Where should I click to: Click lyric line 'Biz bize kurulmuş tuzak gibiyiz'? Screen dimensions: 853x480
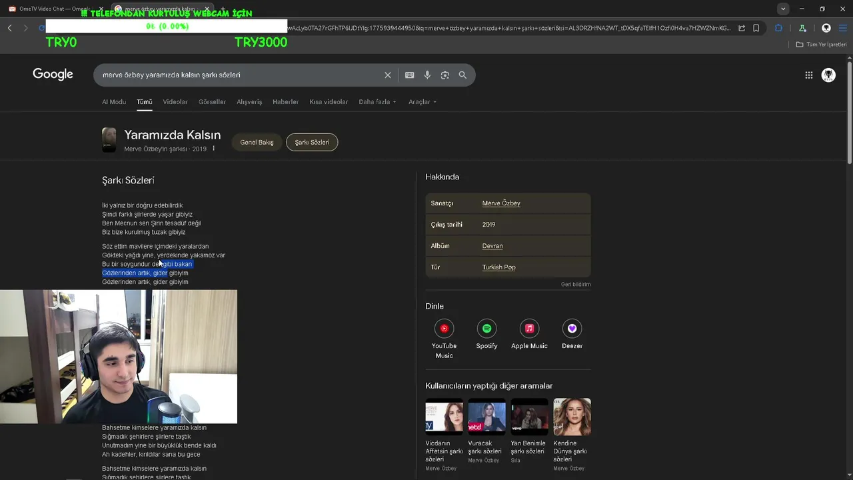coord(144,232)
